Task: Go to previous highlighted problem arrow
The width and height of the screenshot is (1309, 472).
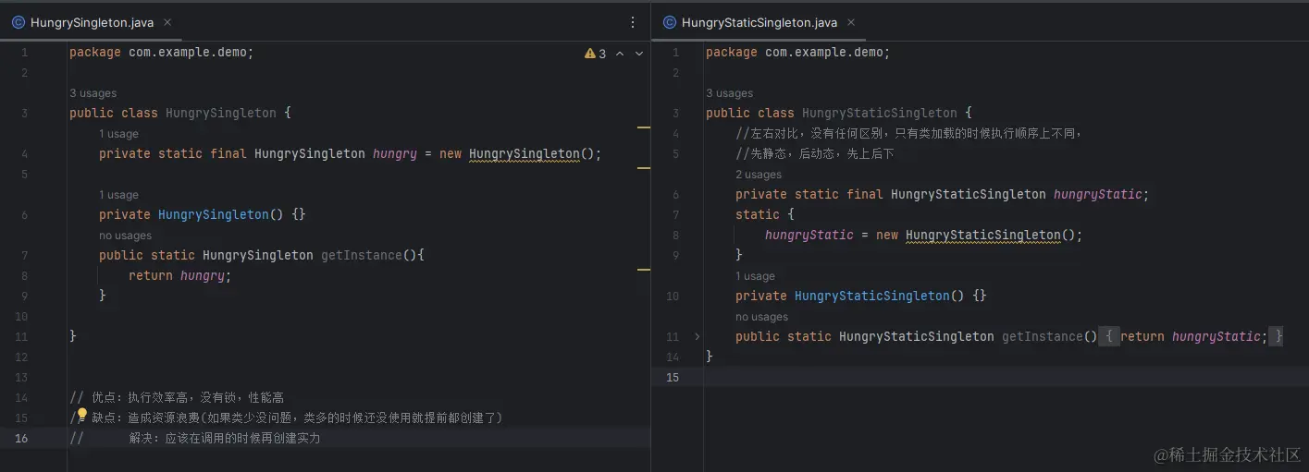Action: click(620, 54)
